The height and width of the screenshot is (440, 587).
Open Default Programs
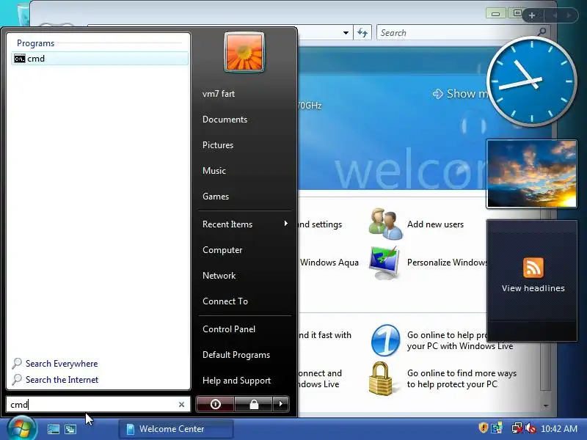tap(236, 355)
